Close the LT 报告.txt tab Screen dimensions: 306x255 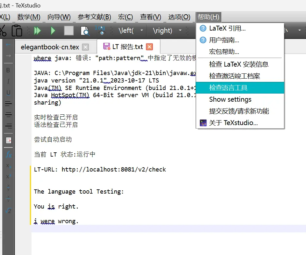pos(149,47)
